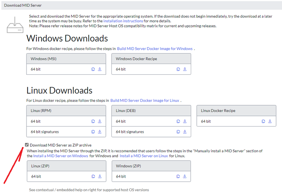Copy link for Windows Docker Recipe 64 bit
Viewport: 282px width, 194px height.
tap(178, 69)
